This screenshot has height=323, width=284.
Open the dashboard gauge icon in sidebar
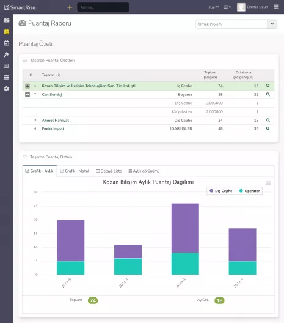coord(6,20)
